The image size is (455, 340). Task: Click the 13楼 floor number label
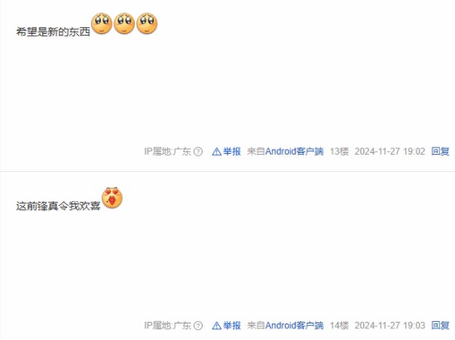(x=339, y=151)
